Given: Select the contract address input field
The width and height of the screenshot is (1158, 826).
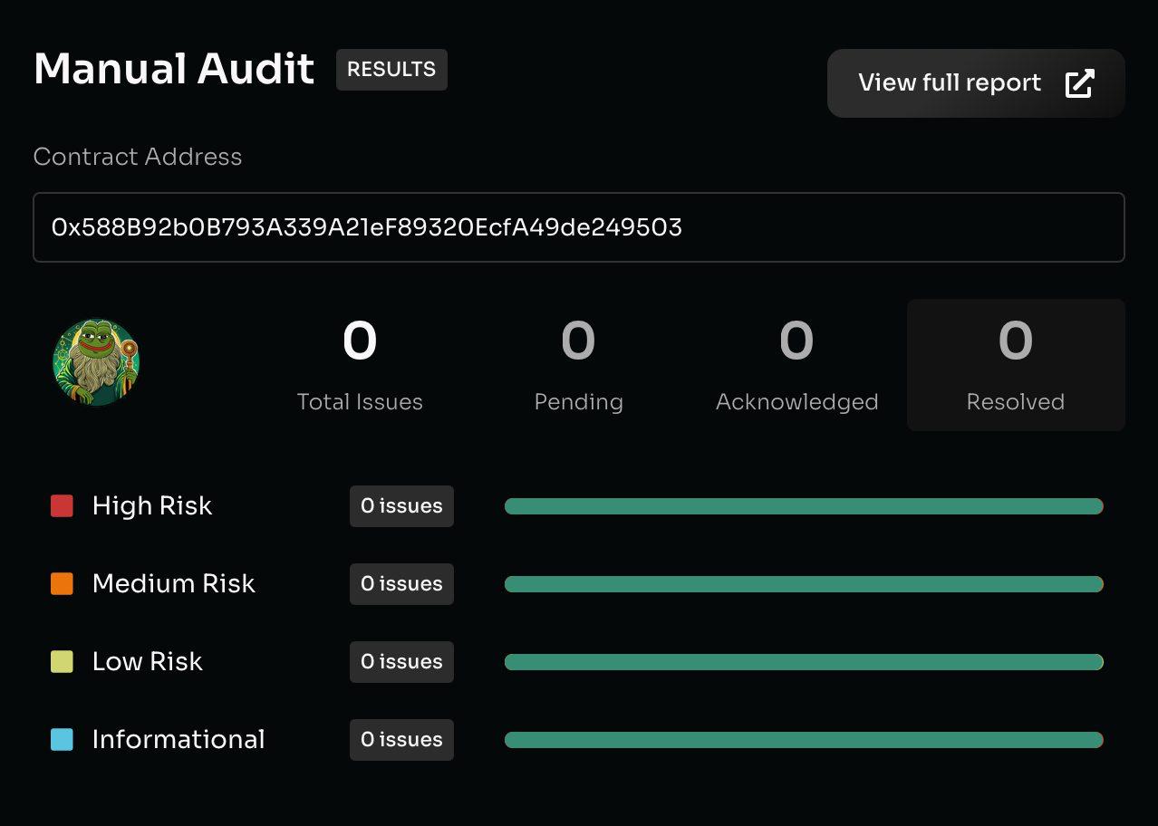Looking at the screenshot, I should pos(579,227).
